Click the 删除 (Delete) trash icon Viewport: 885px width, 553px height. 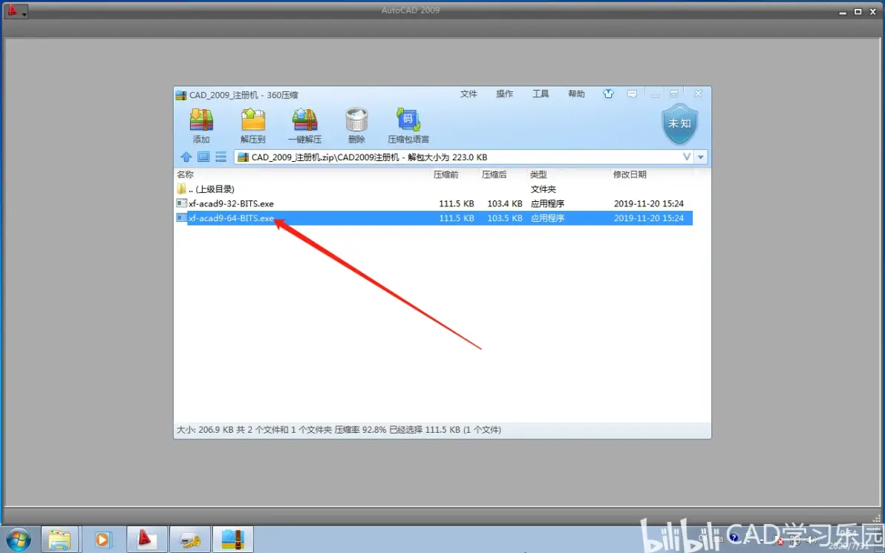pos(356,125)
